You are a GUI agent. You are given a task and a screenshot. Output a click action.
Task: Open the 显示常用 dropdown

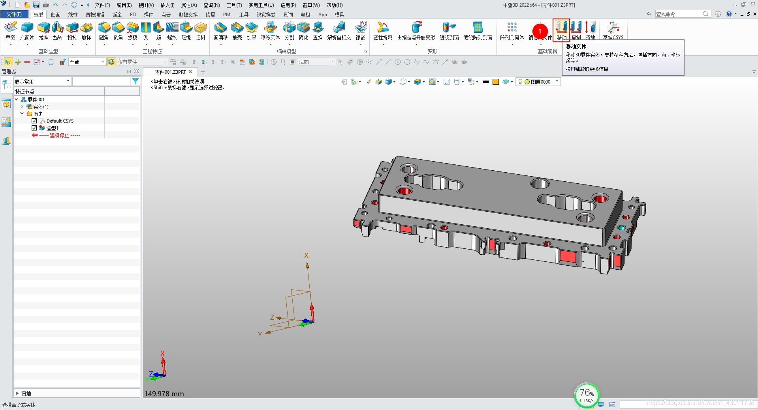[x=68, y=81]
